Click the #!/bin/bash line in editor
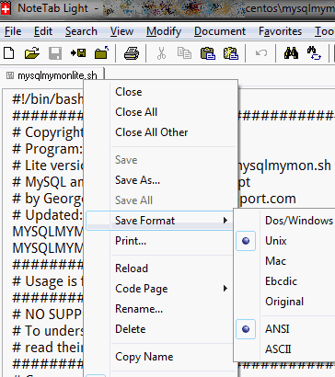The height and width of the screenshot is (377, 335). [x=48, y=99]
